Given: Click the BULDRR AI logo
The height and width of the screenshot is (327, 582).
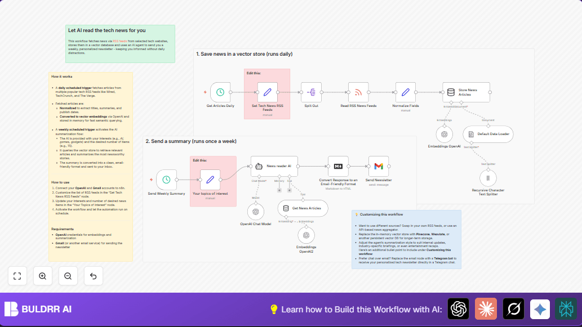Looking at the screenshot, I should [x=38, y=309].
